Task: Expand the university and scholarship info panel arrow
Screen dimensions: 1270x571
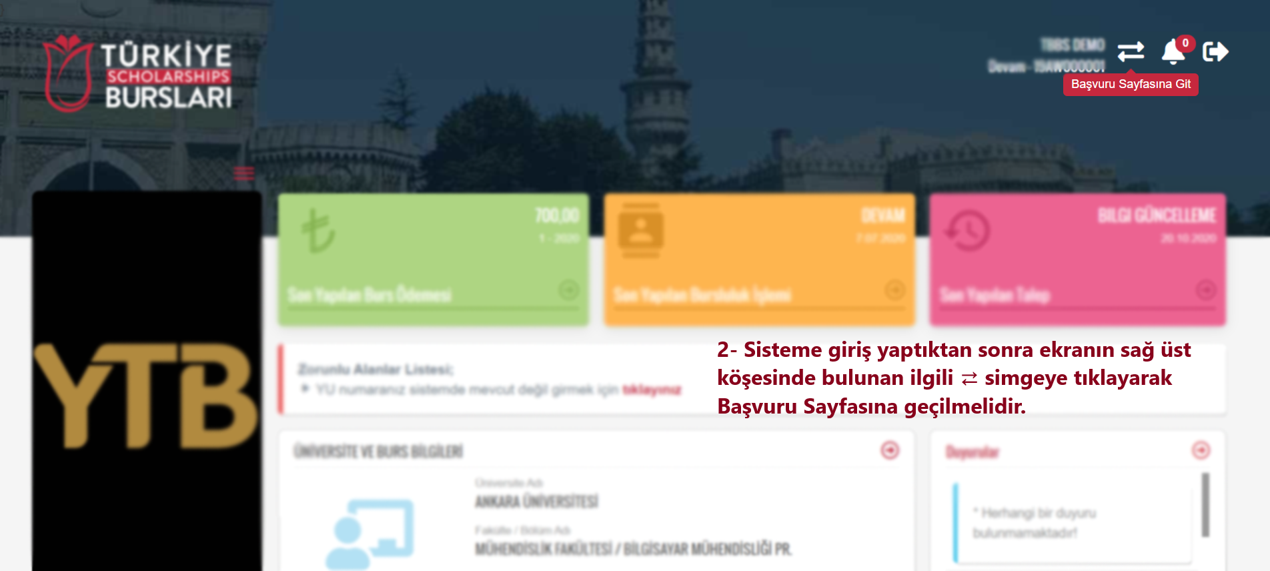Action: tap(890, 450)
